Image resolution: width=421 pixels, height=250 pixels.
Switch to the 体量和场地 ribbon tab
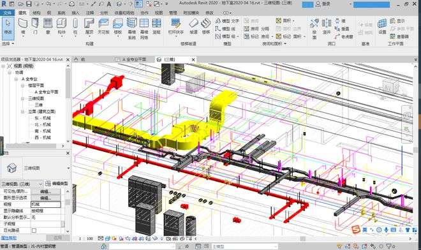tap(124, 13)
